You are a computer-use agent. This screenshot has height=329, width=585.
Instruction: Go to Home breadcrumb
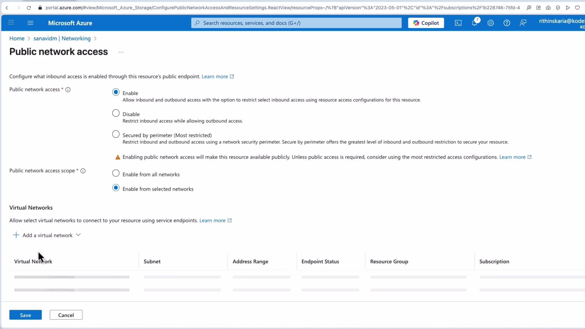point(17,38)
